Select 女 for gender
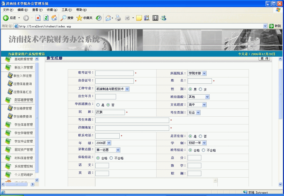The image size is (284, 196). point(200,89)
